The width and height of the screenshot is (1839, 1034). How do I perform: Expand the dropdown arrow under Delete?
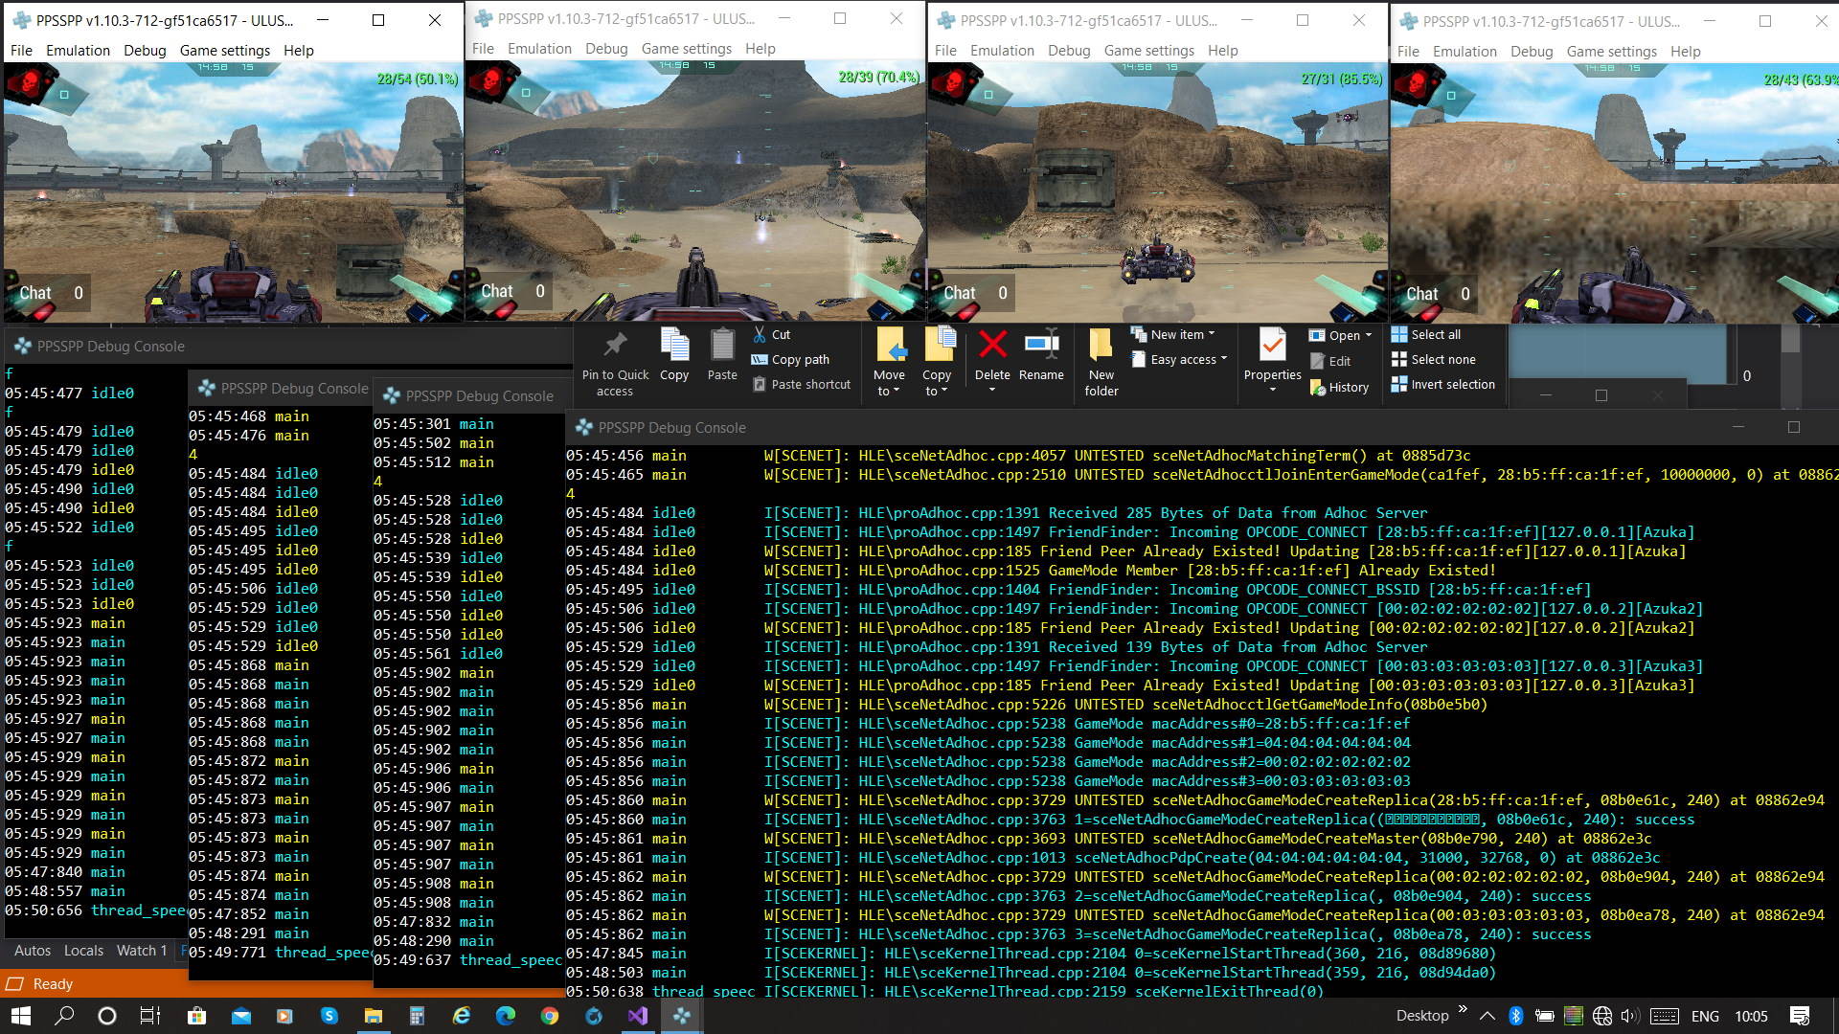click(992, 390)
